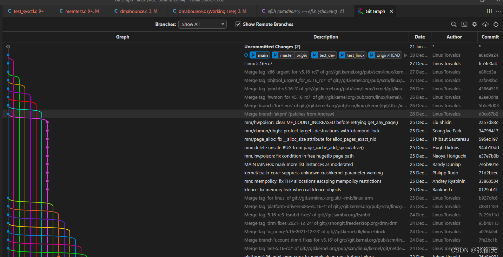Viewport: 503px width, 257px height.
Task: Select Merge tag 'pinctrl-v5.16-3' commit
Action: (x=252, y=89)
